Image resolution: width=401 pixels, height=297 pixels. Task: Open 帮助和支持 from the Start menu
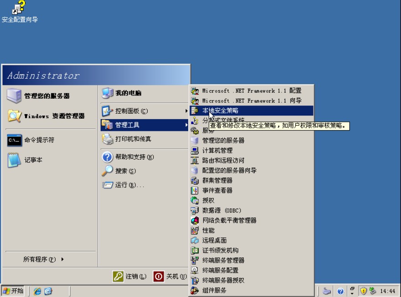[x=144, y=157]
